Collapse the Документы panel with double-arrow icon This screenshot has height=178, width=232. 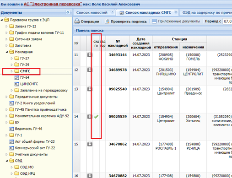[x=68, y=12]
